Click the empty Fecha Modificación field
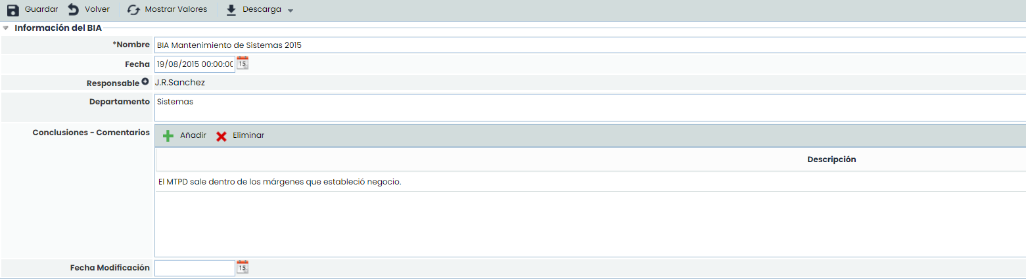 coord(195,268)
